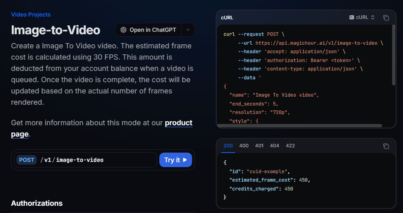
Task: Click the horizontal scrollbar under cURL code
Action: 299,126
